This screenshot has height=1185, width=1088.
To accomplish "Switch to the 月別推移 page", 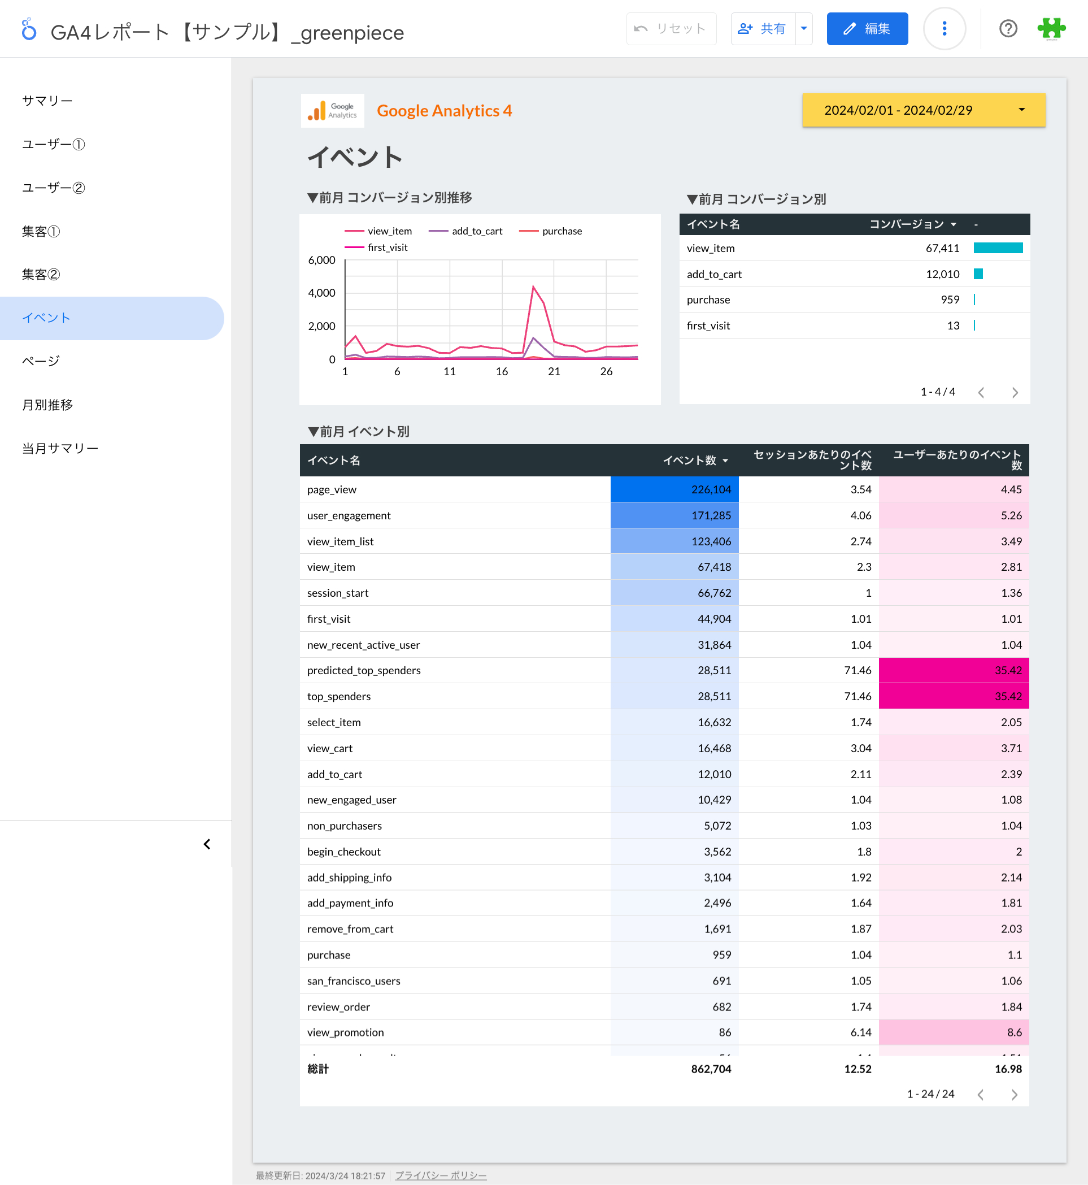I will click(x=47, y=405).
